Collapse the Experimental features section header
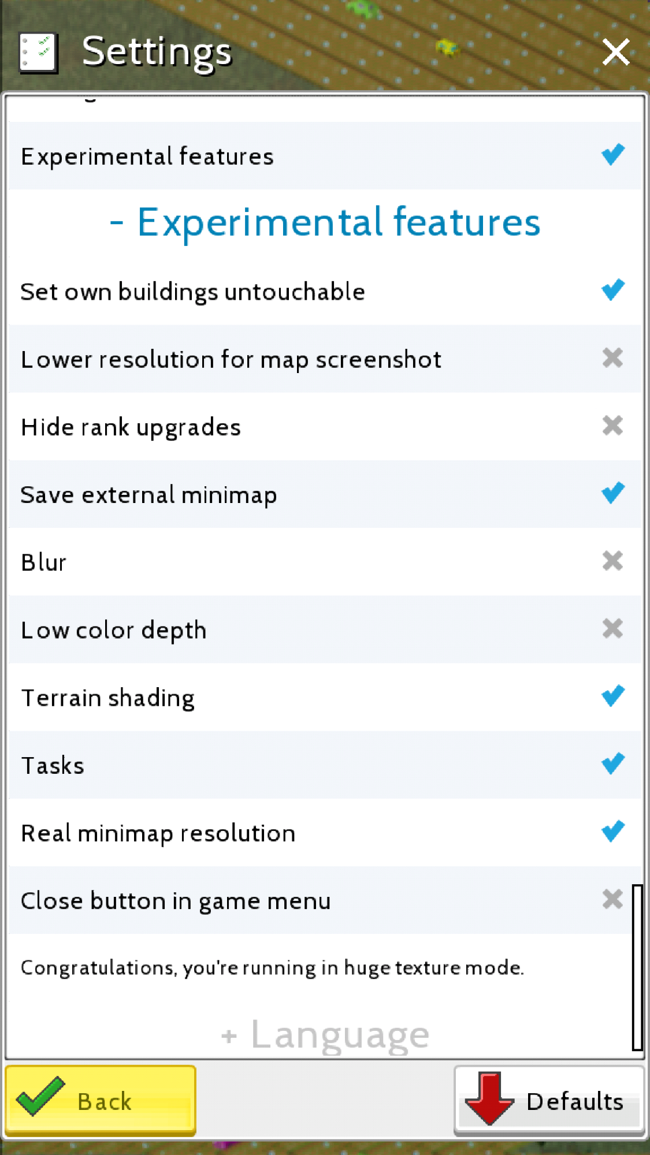The height and width of the screenshot is (1155, 650). pos(325,222)
